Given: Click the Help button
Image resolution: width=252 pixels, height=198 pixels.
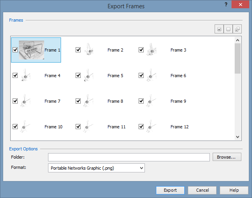Looking at the screenshot, I should 234,190.
